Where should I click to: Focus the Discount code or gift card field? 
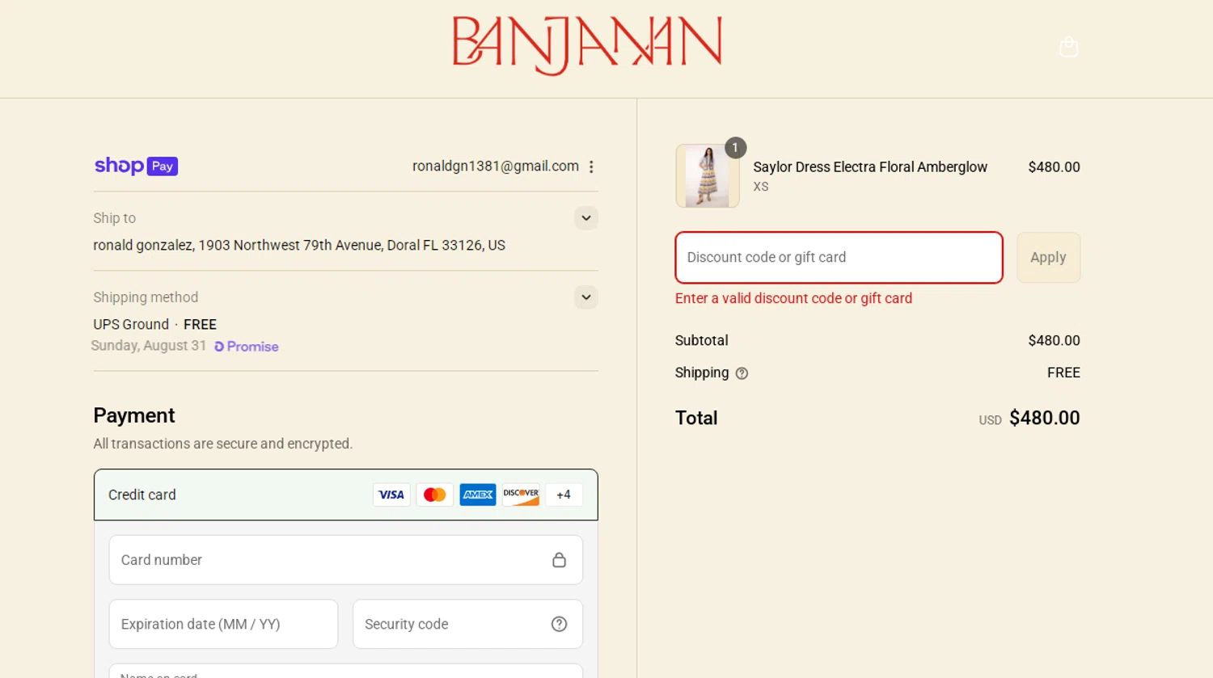tap(839, 258)
